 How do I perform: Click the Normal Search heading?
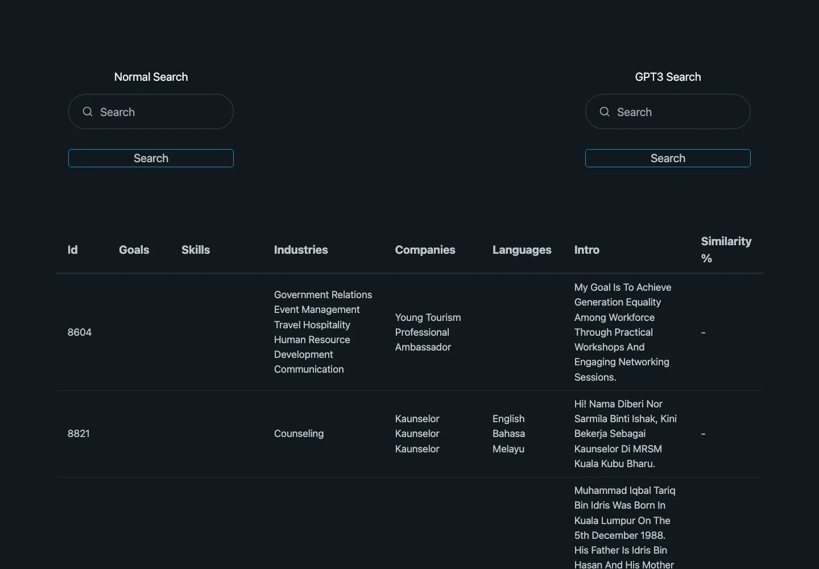coord(151,77)
